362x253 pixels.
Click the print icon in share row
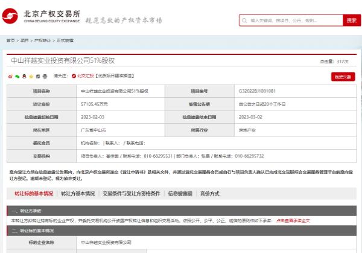point(45,76)
